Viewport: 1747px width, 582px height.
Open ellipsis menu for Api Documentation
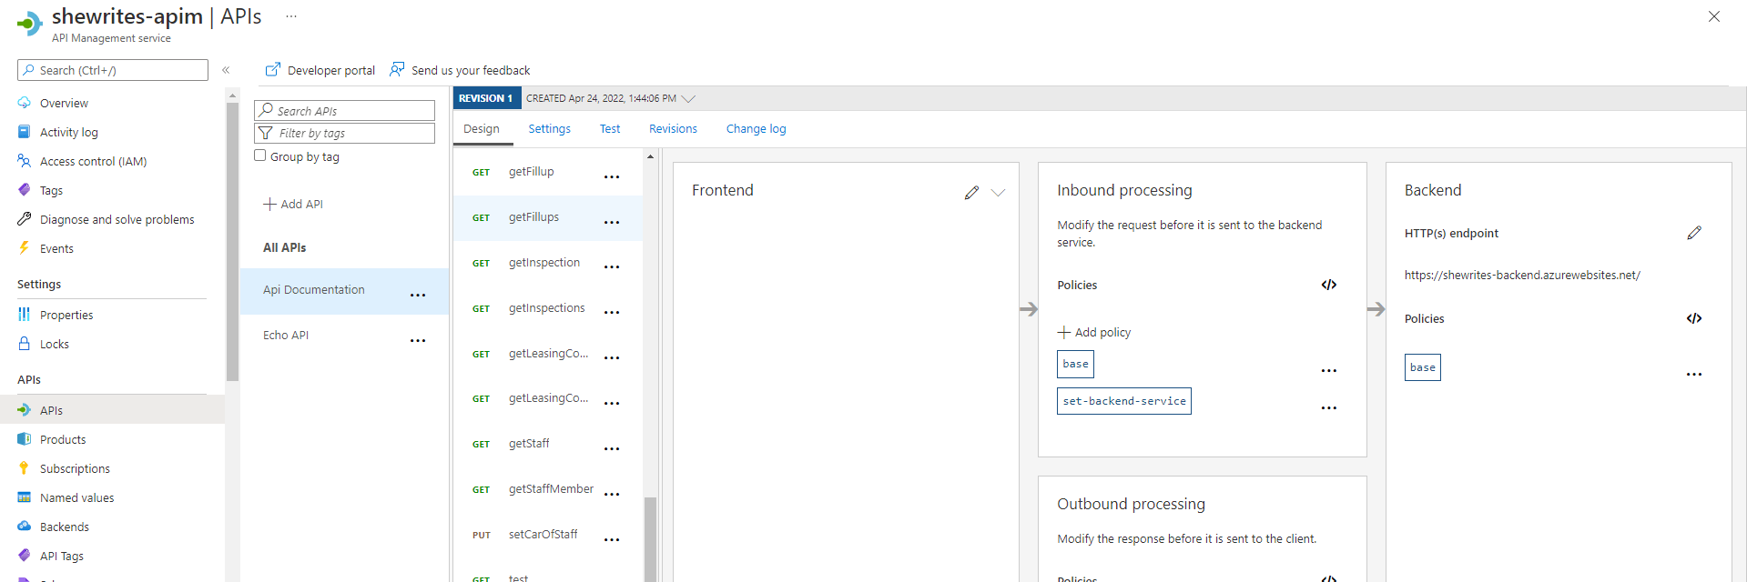pyautogui.click(x=418, y=294)
